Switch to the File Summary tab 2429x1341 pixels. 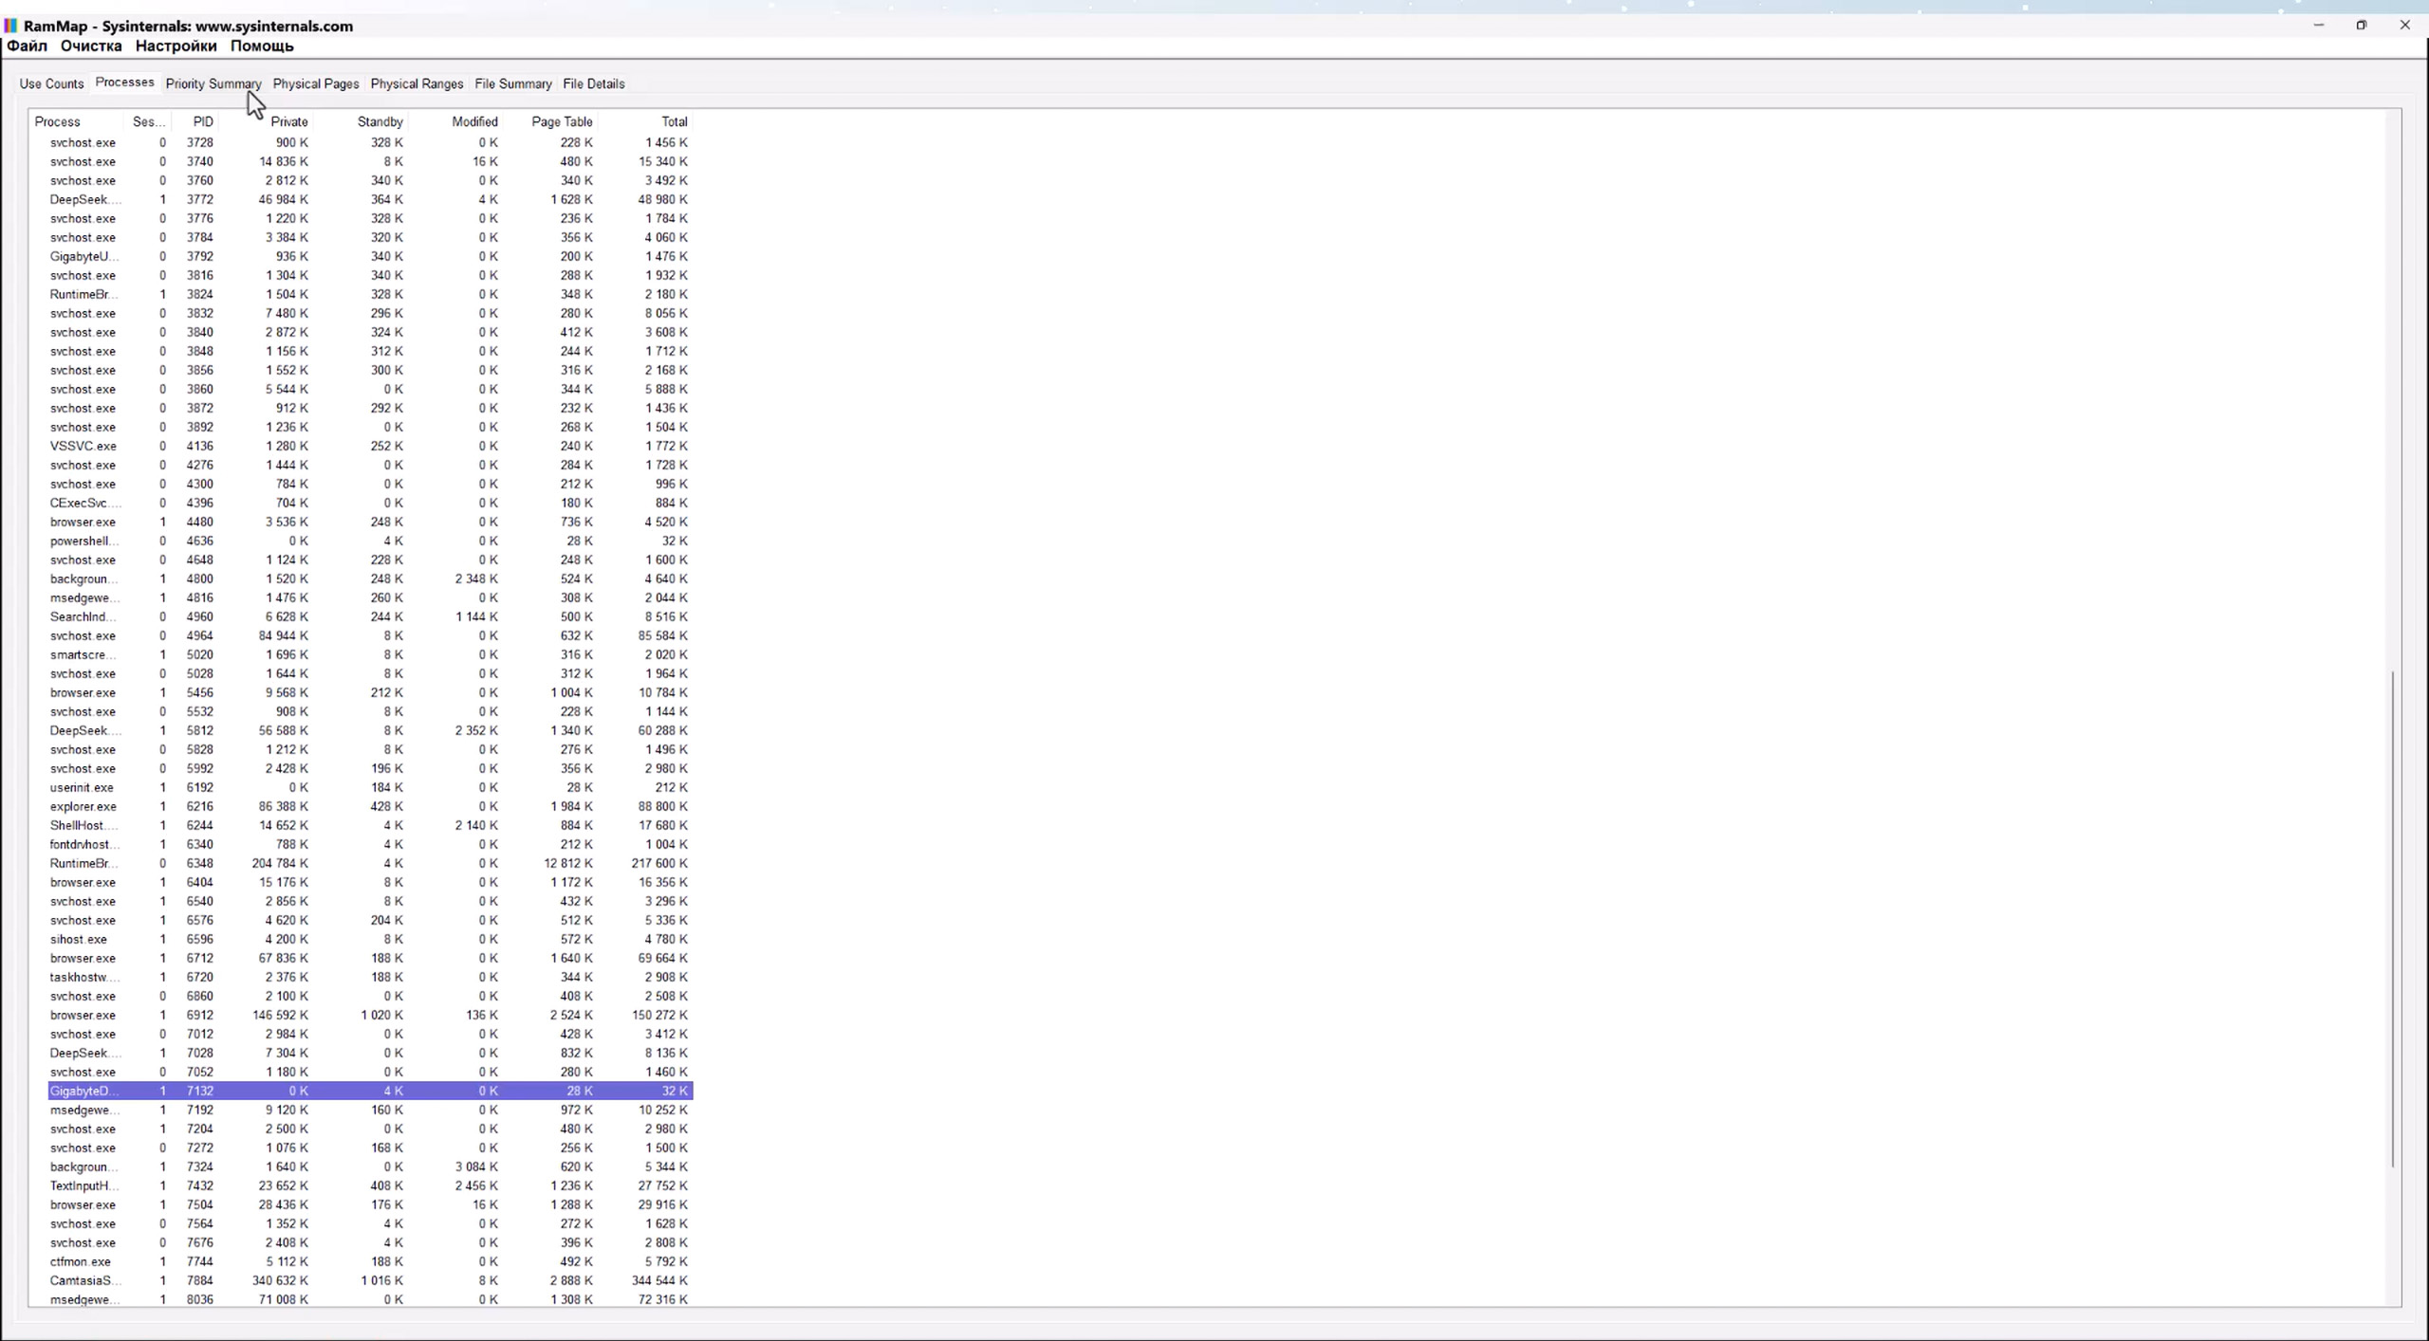tap(513, 83)
